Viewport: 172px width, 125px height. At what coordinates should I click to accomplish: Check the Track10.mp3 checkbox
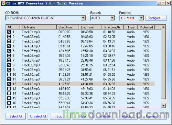point(9,75)
